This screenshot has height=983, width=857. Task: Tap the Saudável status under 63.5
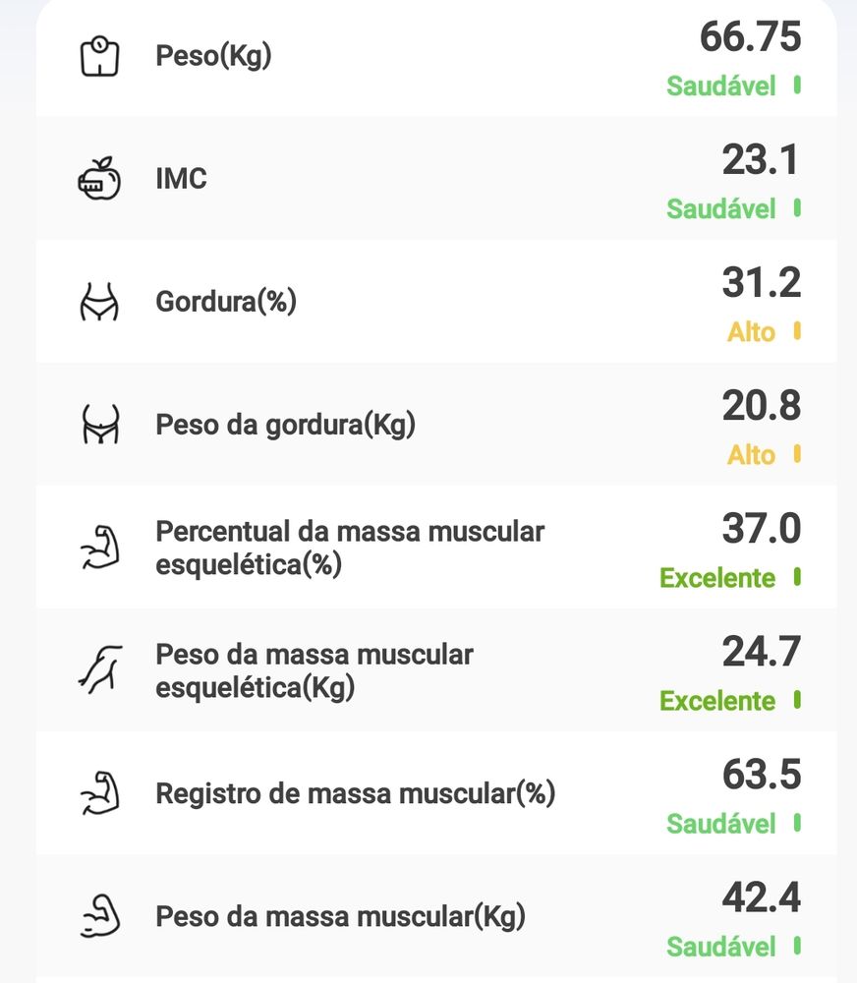click(x=720, y=824)
